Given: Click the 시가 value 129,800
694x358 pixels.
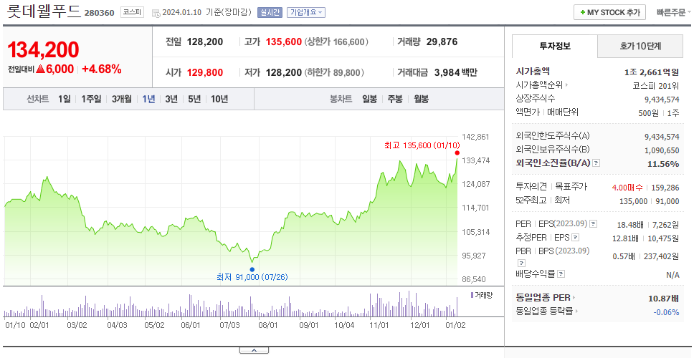Looking at the screenshot, I should 205,72.
